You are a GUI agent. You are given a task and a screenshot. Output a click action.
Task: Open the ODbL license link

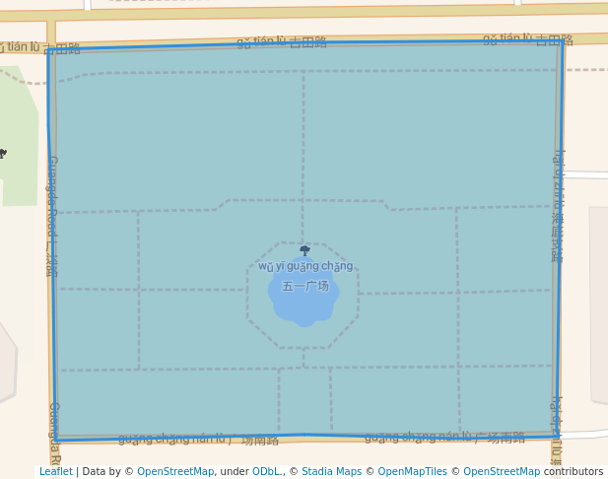[x=266, y=471]
